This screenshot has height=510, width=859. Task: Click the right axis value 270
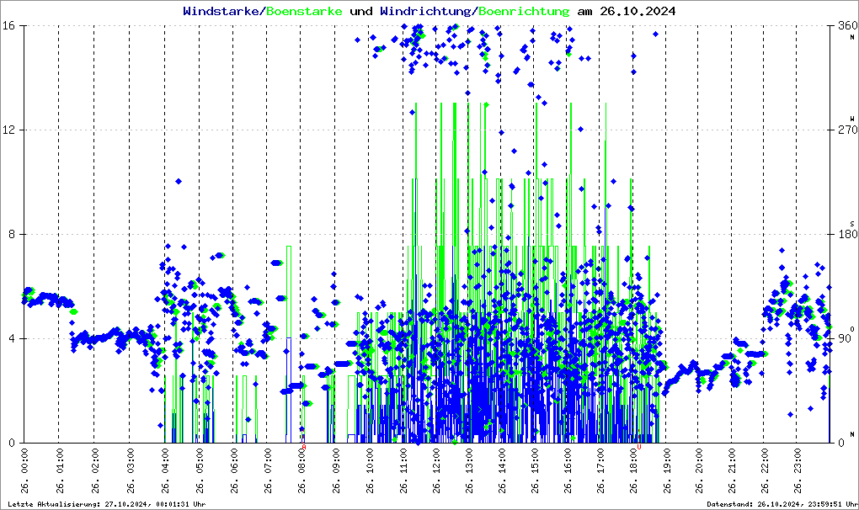[x=847, y=130]
